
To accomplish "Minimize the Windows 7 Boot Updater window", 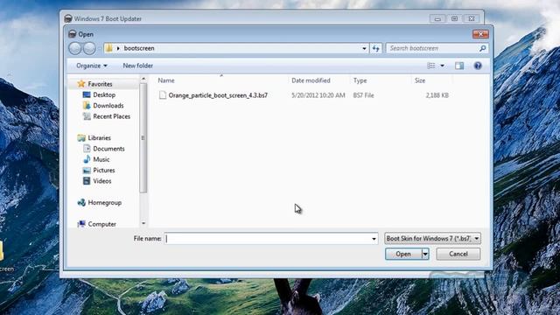I will (x=437, y=18).
